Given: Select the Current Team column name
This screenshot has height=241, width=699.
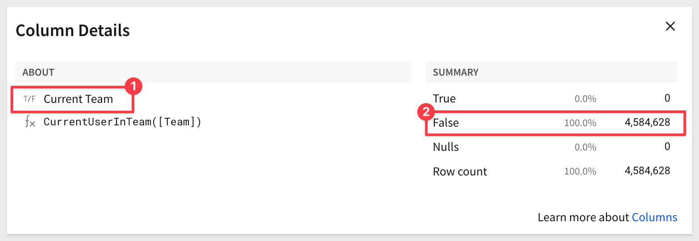Looking at the screenshot, I should point(78,99).
